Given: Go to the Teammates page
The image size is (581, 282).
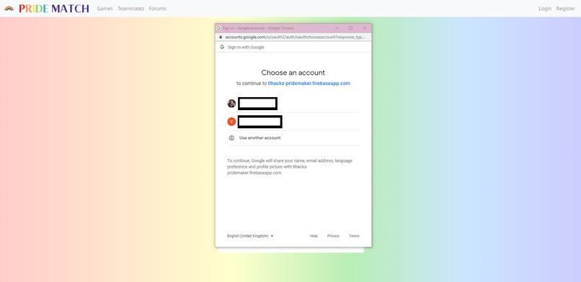Looking at the screenshot, I should pyautogui.click(x=130, y=9).
